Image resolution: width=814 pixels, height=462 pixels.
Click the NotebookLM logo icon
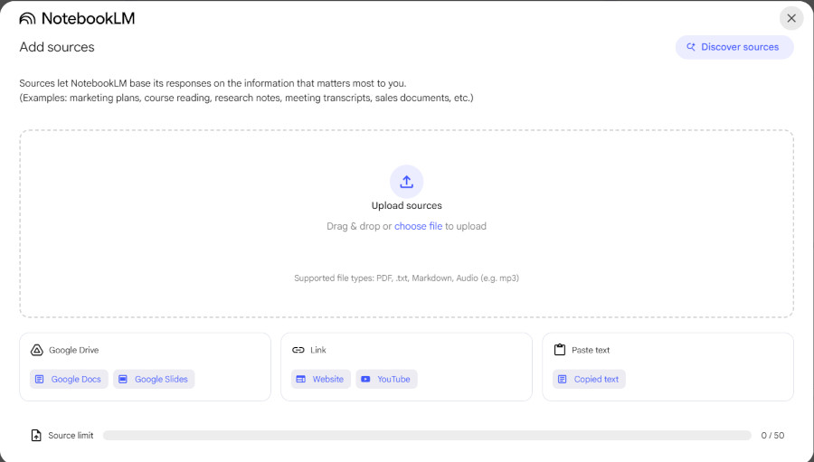tap(27, 19)
